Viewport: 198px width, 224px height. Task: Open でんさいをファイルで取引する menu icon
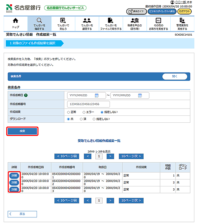tap(111, 21)
